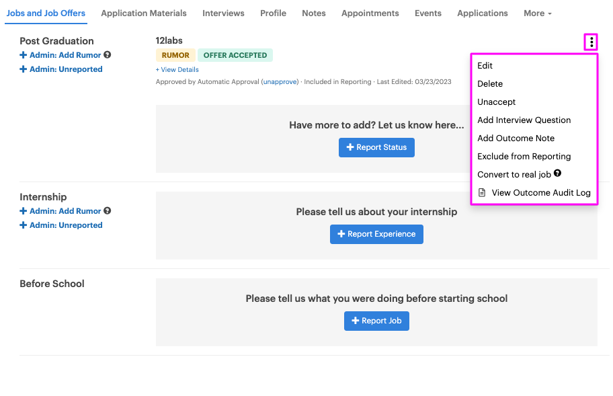Click the Report Experience button

[x=376, y=234]
